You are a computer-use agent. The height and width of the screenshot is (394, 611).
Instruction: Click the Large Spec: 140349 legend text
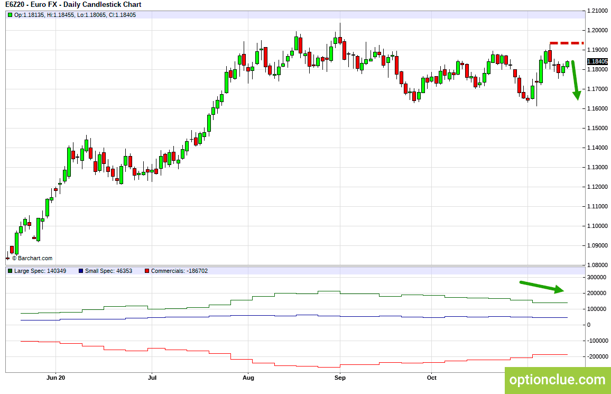[40, 271]
